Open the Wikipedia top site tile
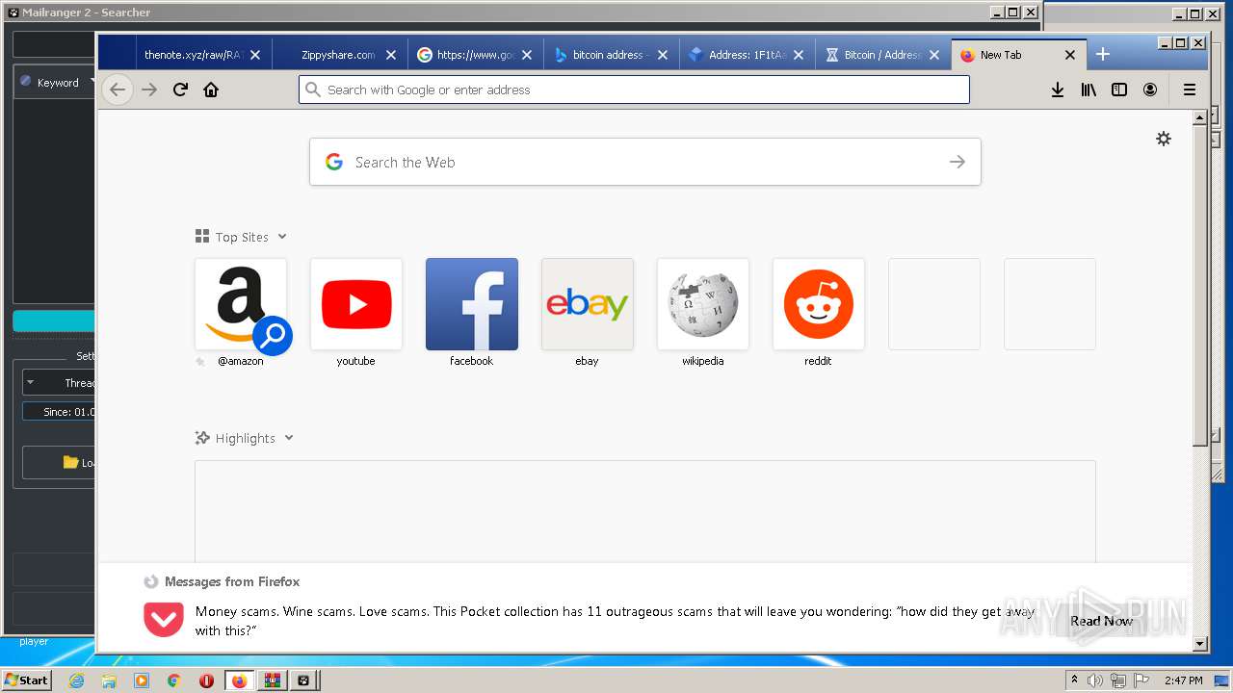Viewport: 1233px width, 693px height. [x=703, y=304]
